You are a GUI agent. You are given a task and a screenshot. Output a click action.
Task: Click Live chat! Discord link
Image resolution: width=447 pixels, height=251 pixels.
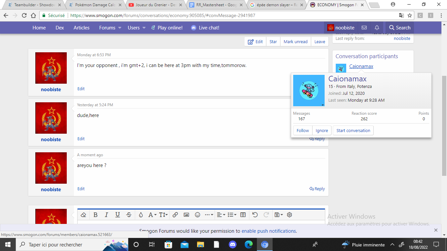click(205, 28)
